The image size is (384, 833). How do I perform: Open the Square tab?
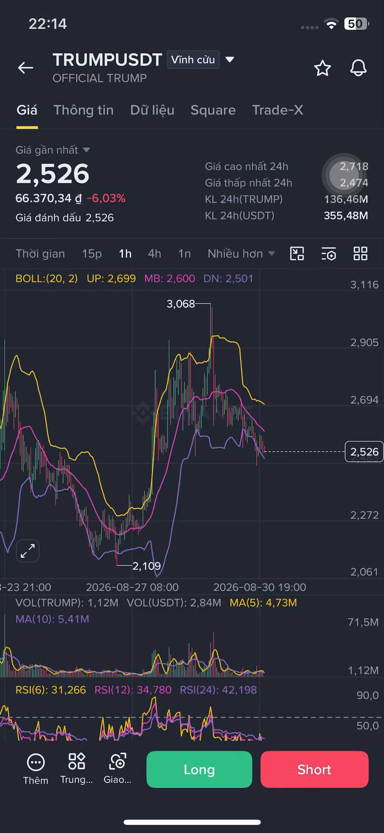coord(213,110)
